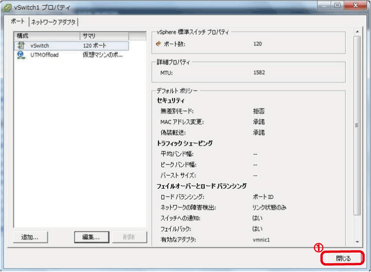Click the 偽装転送 label
The height and width of the screenshot is (272, 371).
point(173,132)
